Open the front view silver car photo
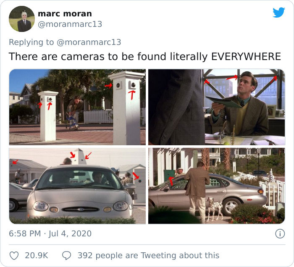This screenshot has height=267, width=294. click(77, 186)
